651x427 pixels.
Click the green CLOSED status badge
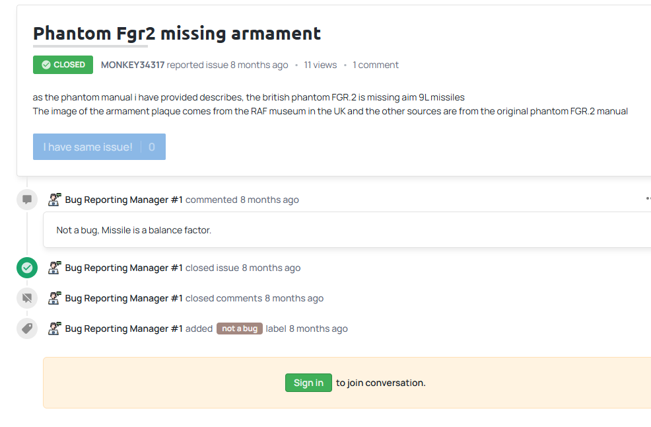(63, 65)
